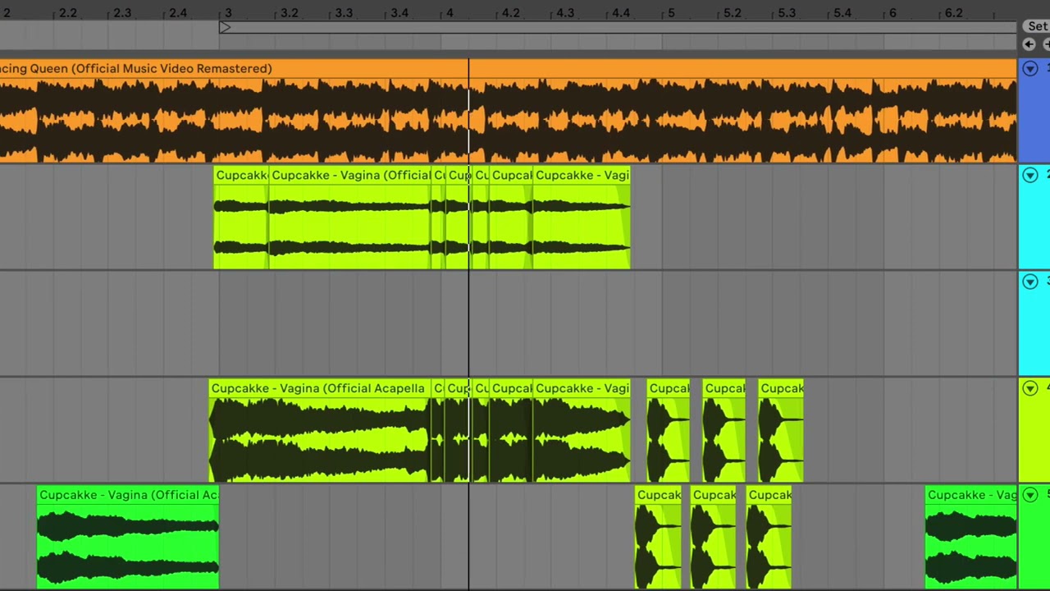Unfold track 5 using its arrow button
The height and width of the screenshot is (591, 1050).
coord(1030,495)
